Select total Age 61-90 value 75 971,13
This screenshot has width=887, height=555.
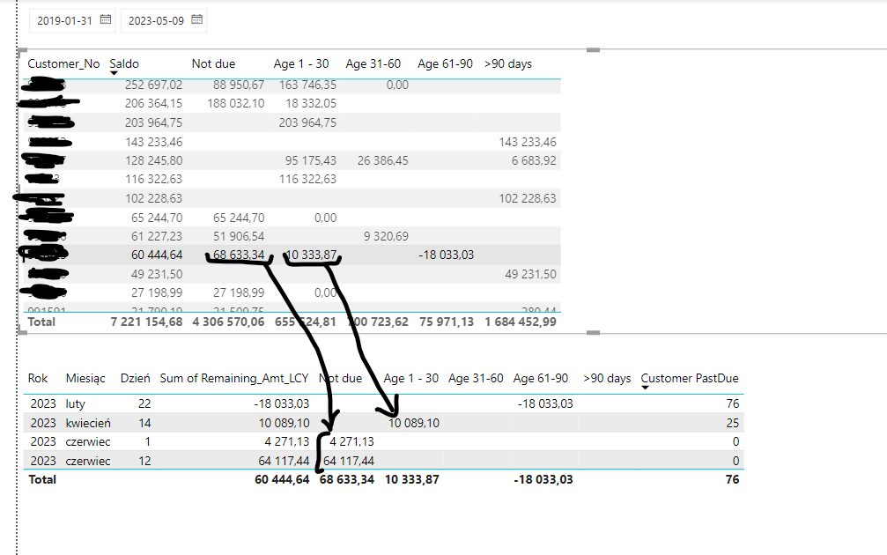click(x=447, y=322)
